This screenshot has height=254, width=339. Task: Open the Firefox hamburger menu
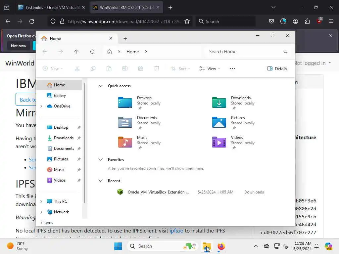[331, 21]
